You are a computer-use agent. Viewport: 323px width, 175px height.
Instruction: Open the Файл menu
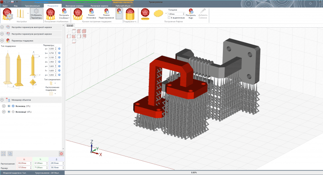[x=5, y=6]
